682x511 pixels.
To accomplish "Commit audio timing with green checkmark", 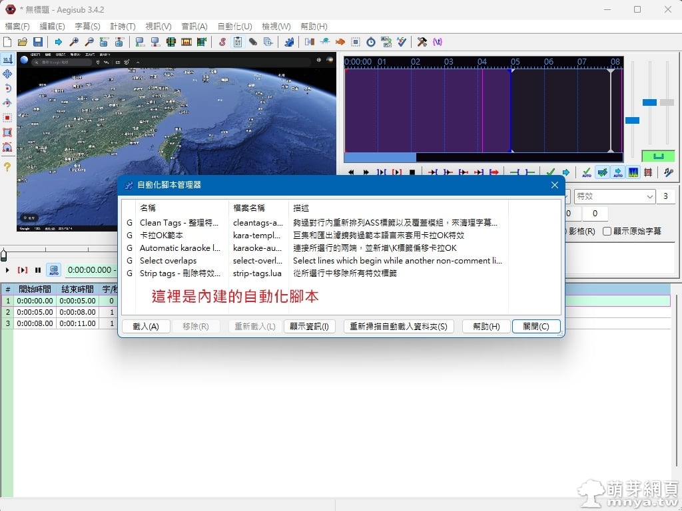I will click(550, 172).
